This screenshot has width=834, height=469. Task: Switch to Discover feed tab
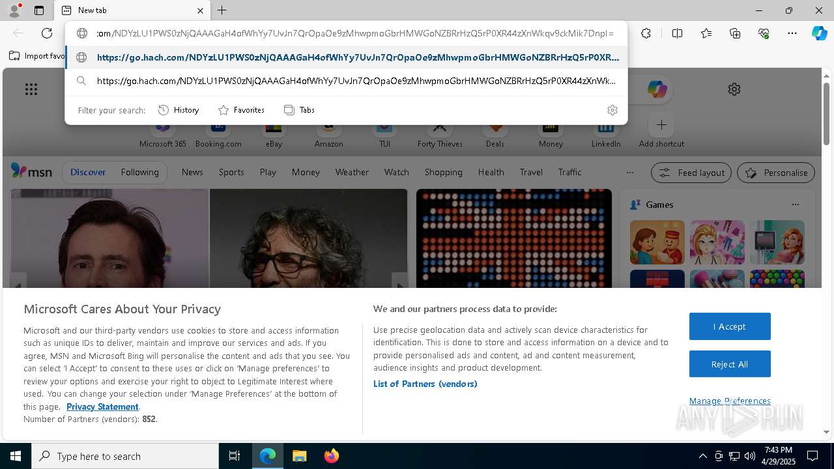pyautogui.click(x=88, y=172)
